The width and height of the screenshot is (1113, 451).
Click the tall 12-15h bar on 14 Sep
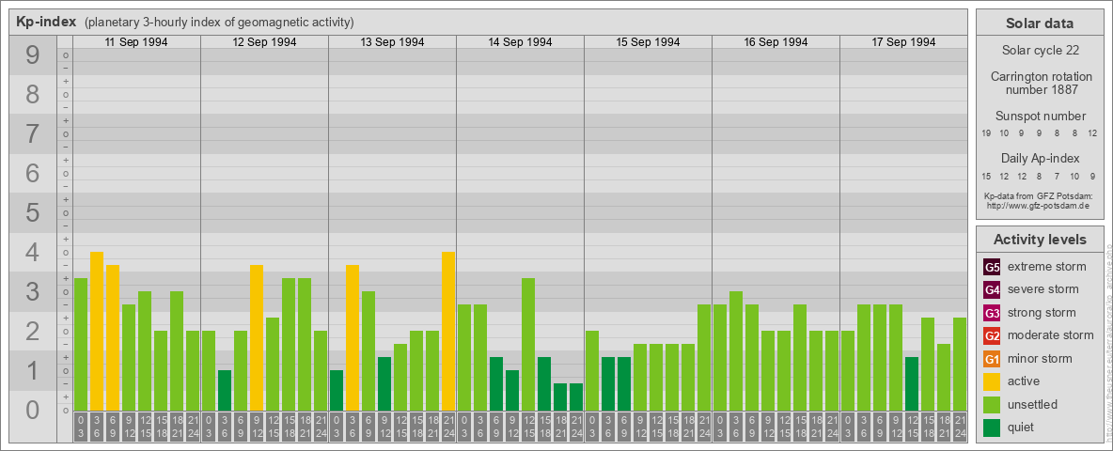pos(528,344)
